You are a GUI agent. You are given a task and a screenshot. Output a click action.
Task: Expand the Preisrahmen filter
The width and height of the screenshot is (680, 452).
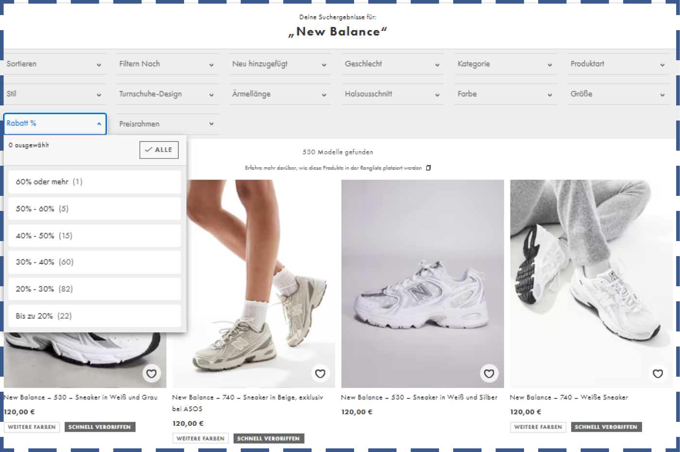167,124
